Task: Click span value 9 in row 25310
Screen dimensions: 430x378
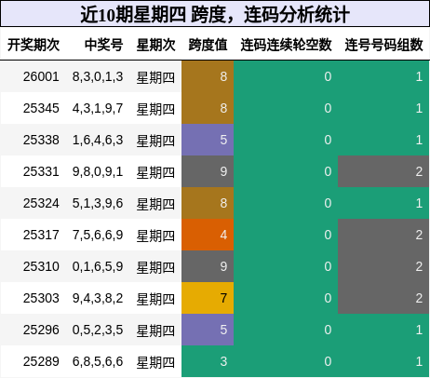Action: tap(208, 266)
